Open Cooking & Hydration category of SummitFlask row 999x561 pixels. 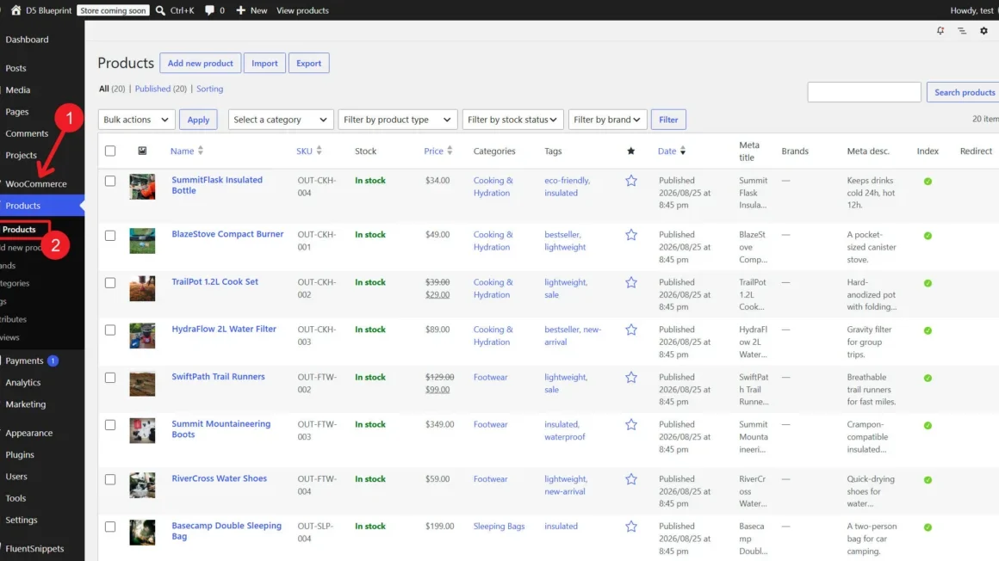pos(493,187)
